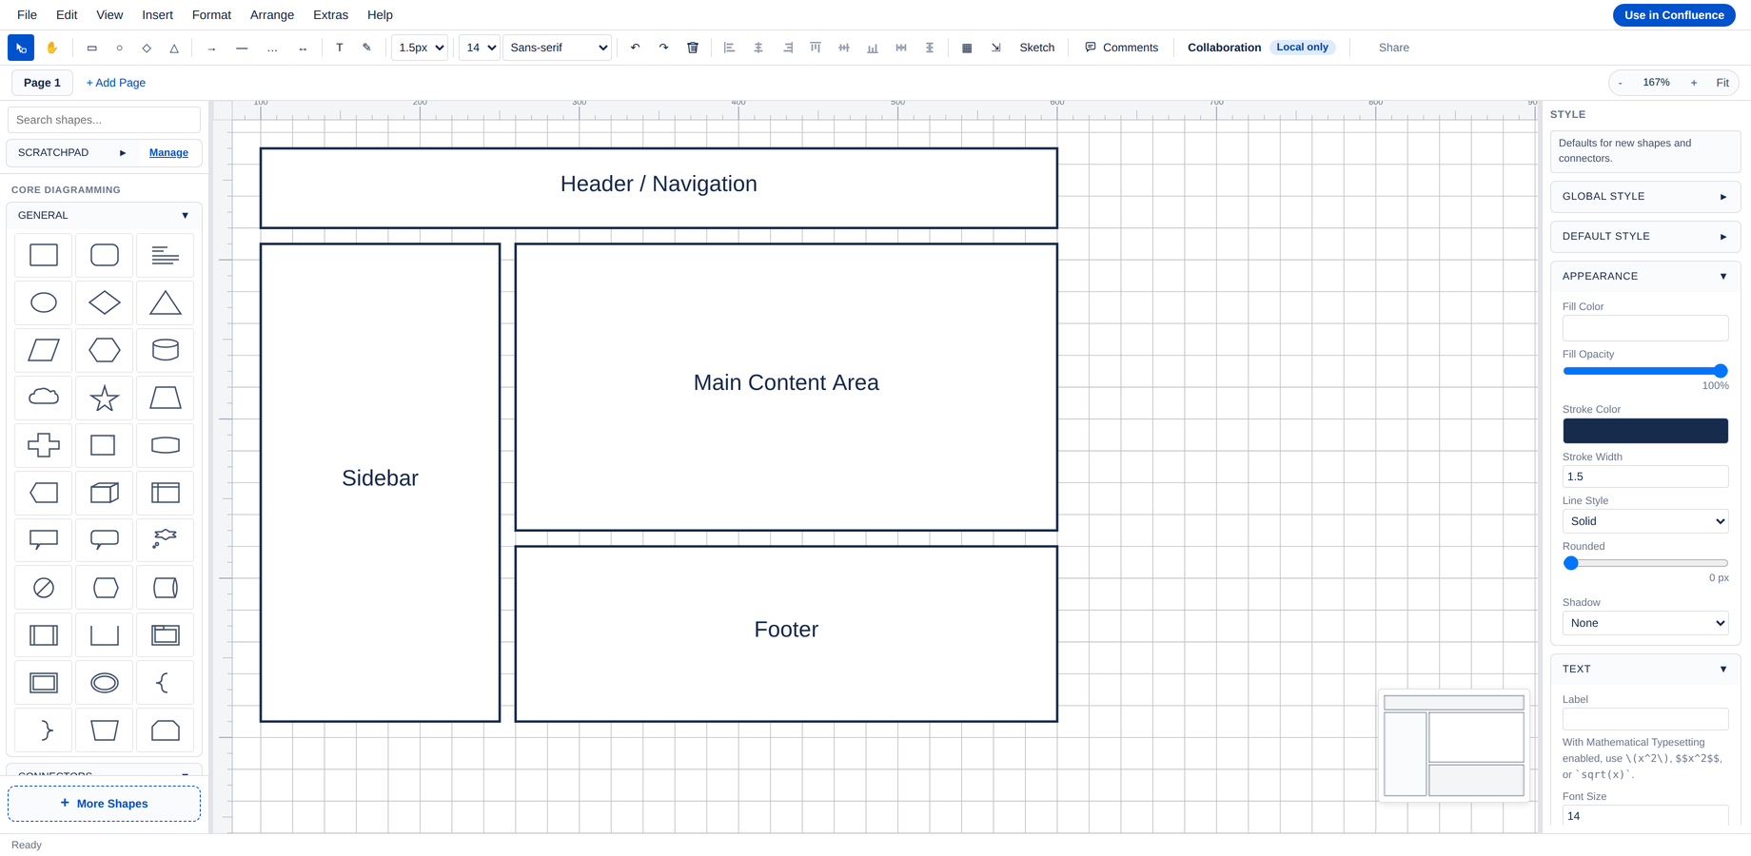1751x856 pixels.
Task: Open the Arrange menu
Action: (272, 15)
